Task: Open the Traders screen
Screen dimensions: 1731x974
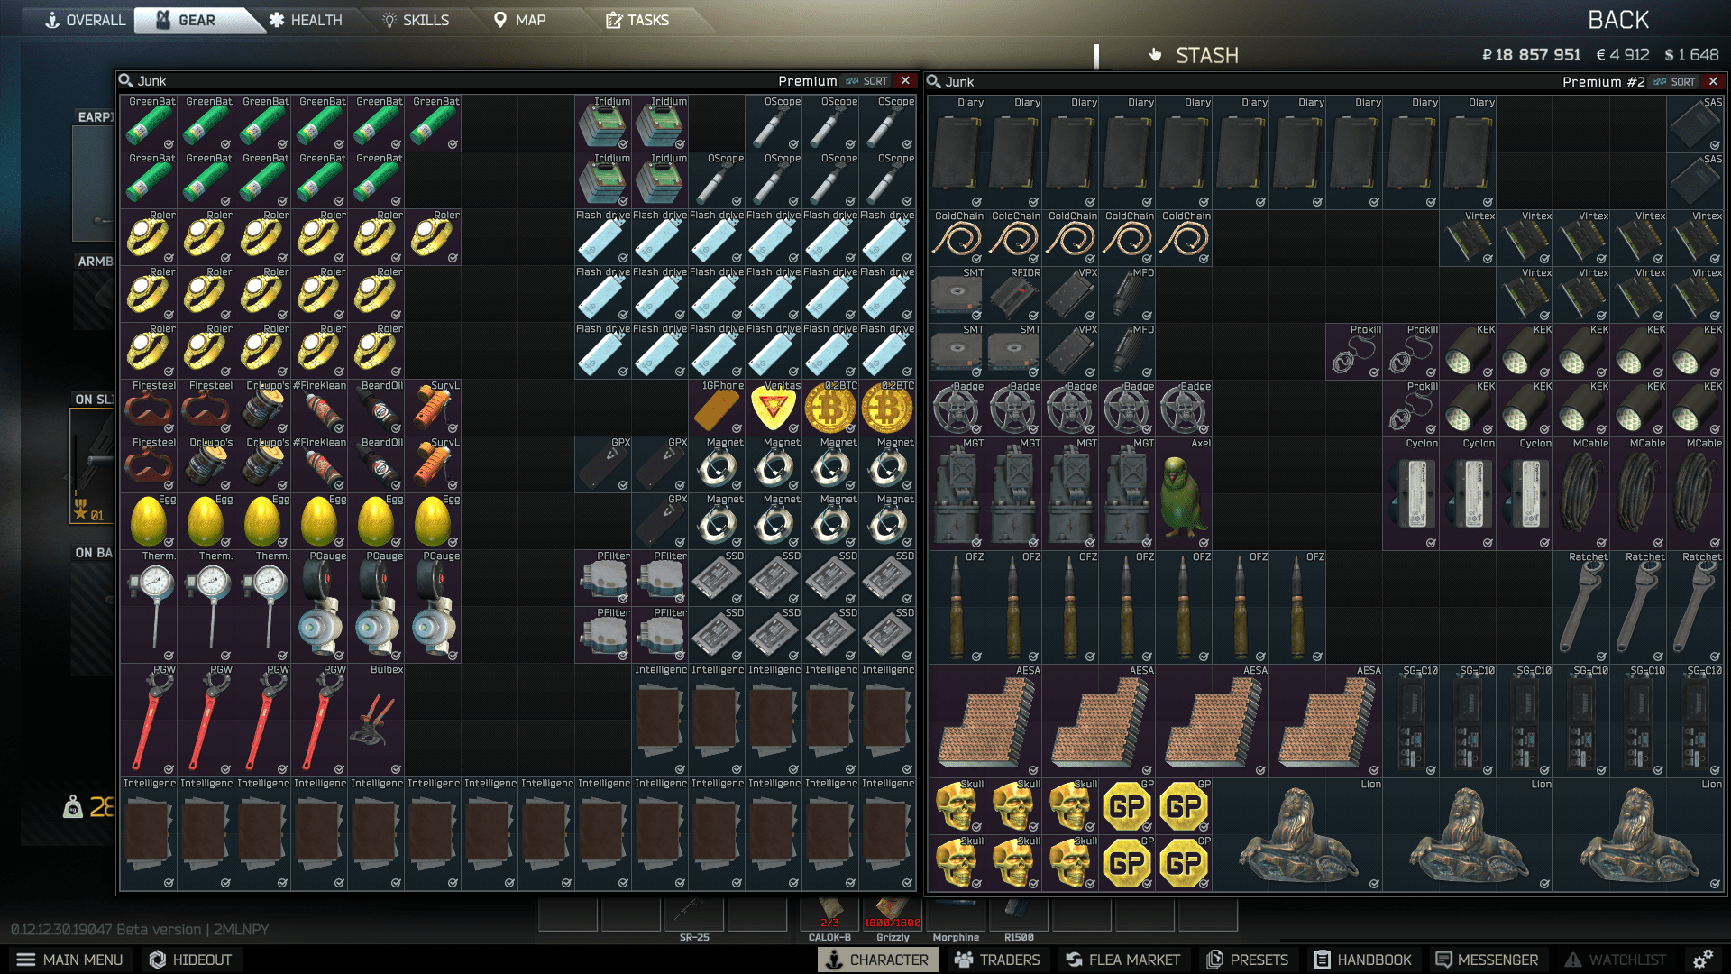Action: pos(997,960)
